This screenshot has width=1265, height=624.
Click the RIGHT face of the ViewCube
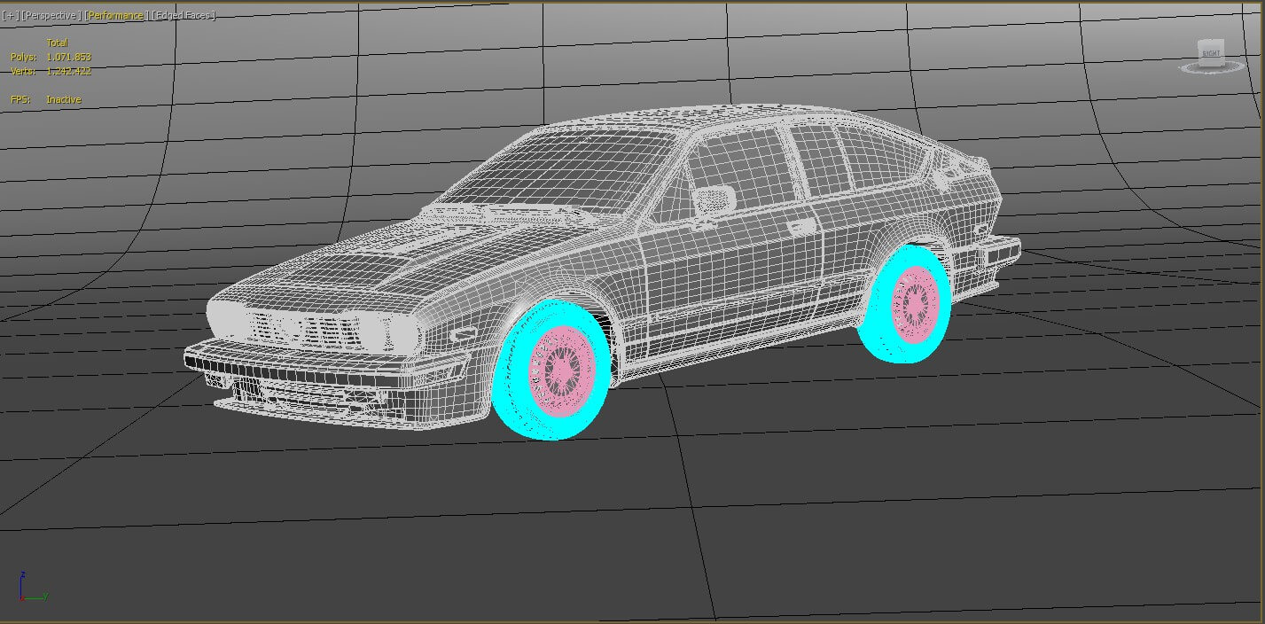[1210, 53]
